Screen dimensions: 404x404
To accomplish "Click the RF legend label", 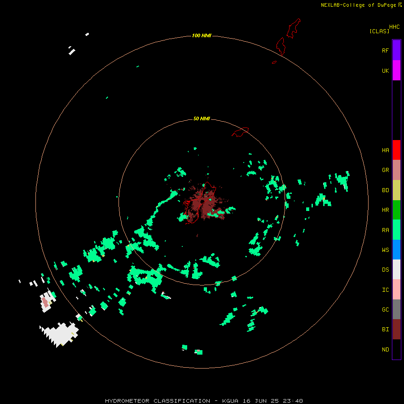I will click(x=385, y=50).
